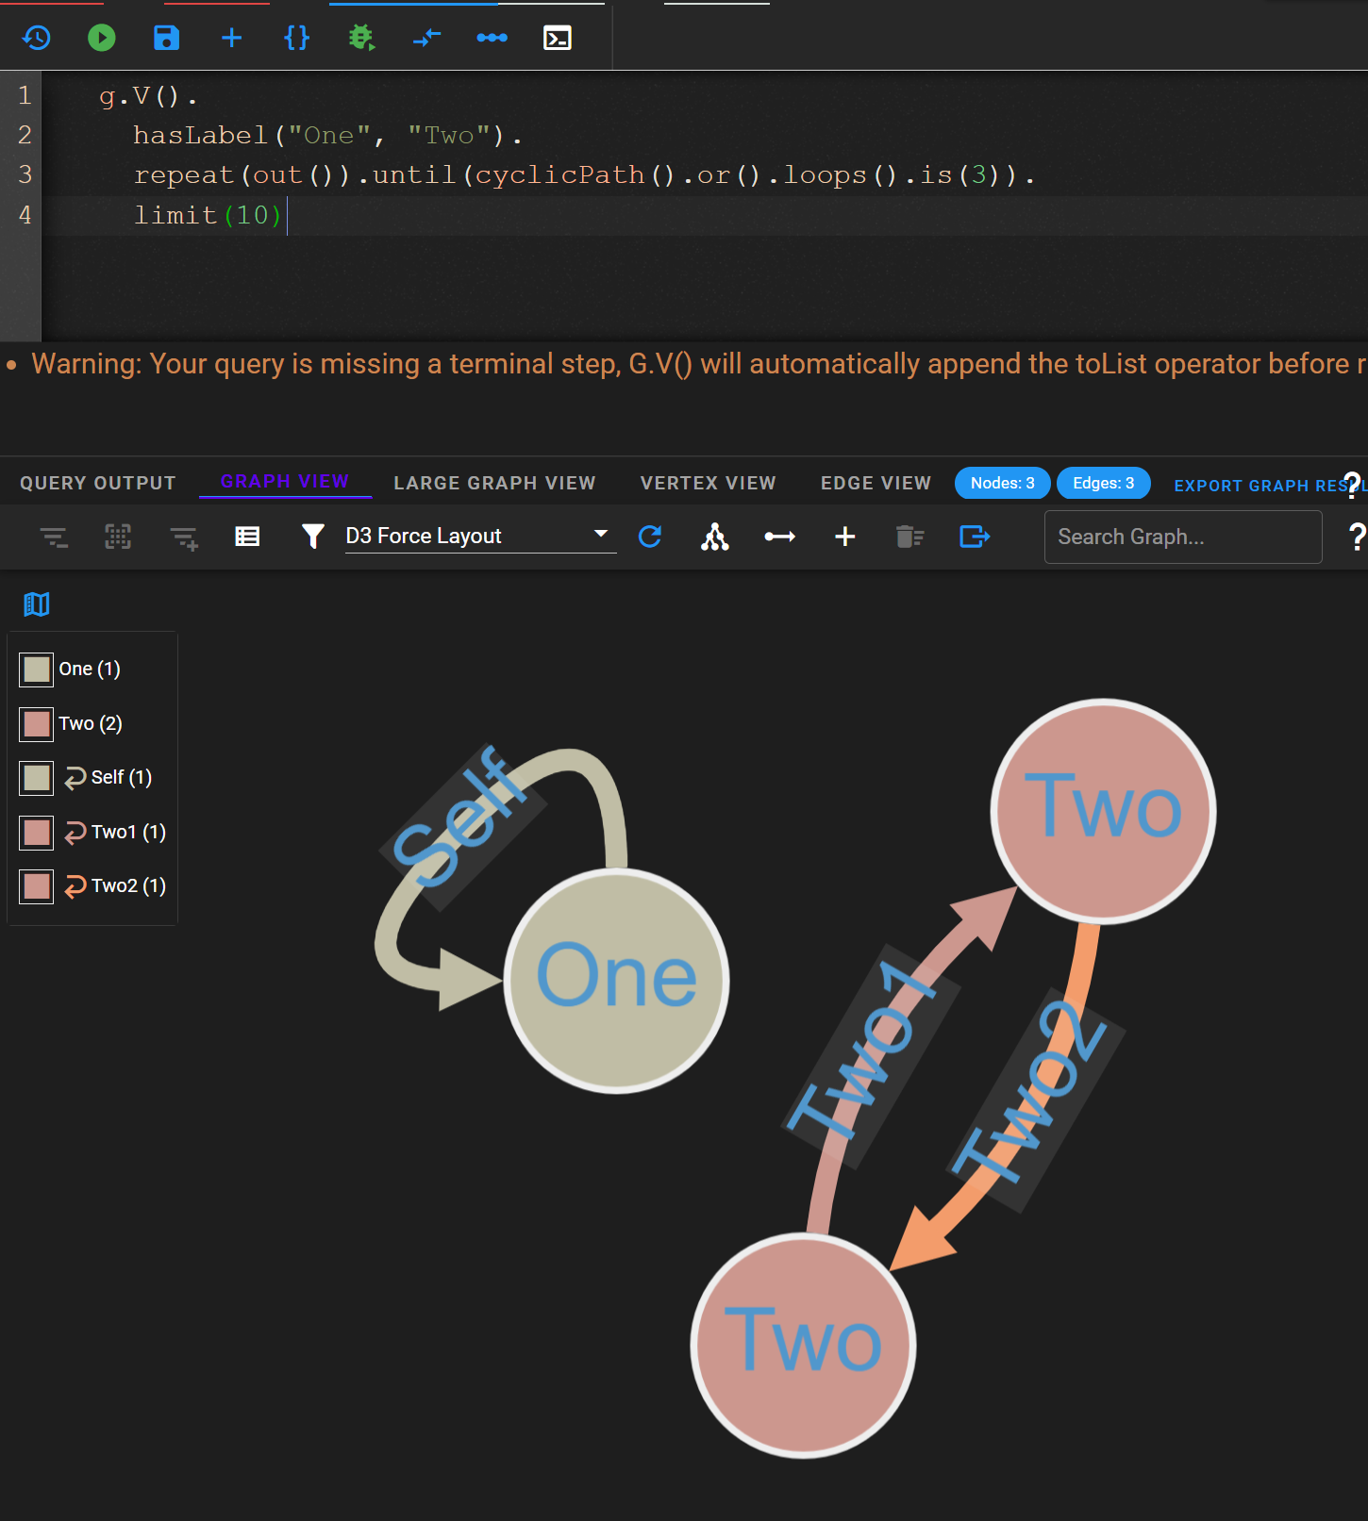Open the query history icon
Screen dimensions: 1368x1521
(37, 38)
